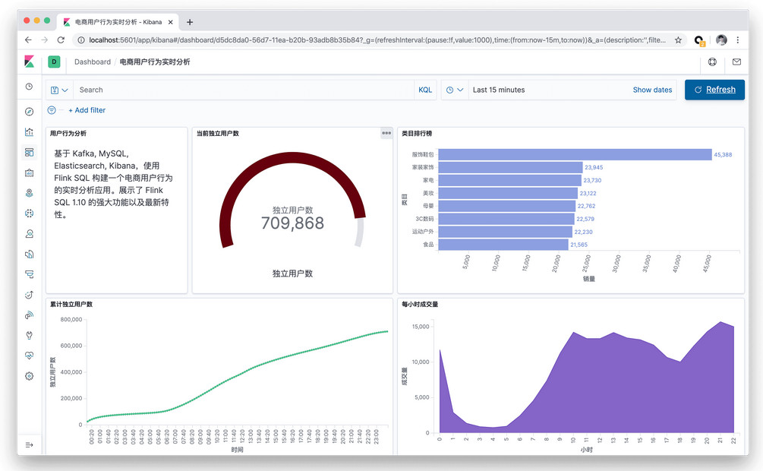The image size is (763, 471).
Task: Open Recently viewed clock icon in sidebar
Action: 30,87
